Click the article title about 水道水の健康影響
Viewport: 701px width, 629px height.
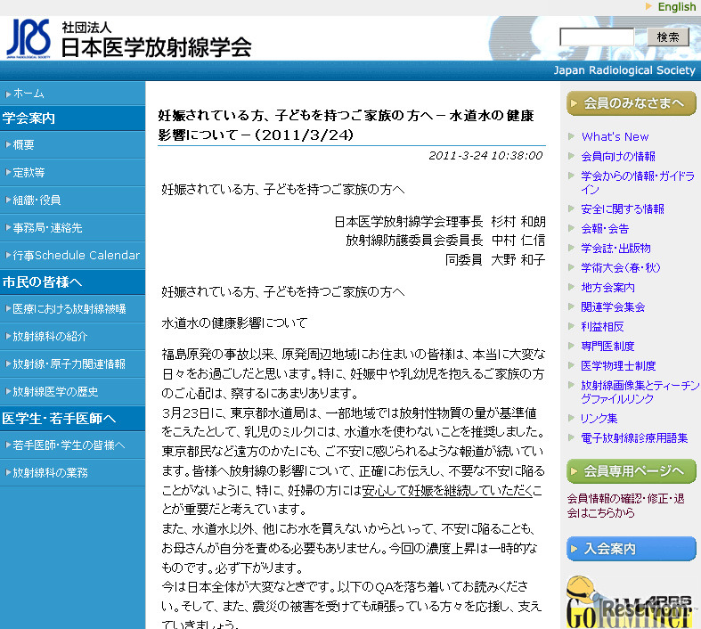click(x=346, y=125)
